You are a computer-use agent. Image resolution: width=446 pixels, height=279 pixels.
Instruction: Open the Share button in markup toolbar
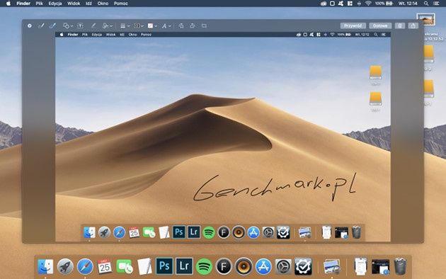pos(413,26)
